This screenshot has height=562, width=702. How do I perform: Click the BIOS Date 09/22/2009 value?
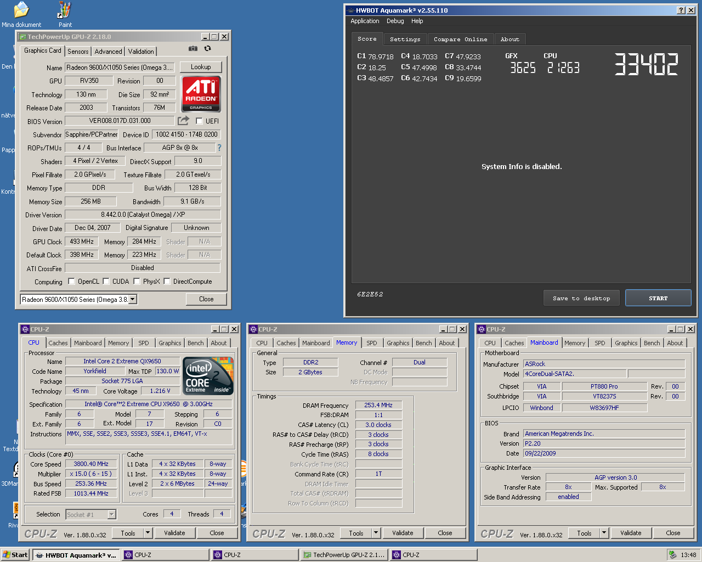(x=604, y=453)
